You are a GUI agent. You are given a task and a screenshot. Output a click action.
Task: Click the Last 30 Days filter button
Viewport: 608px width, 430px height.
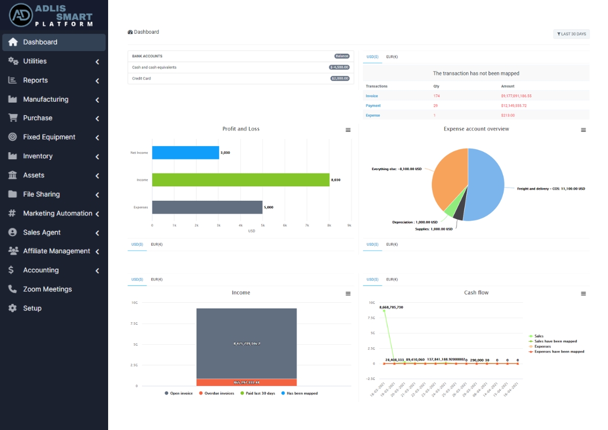(571, 34)
